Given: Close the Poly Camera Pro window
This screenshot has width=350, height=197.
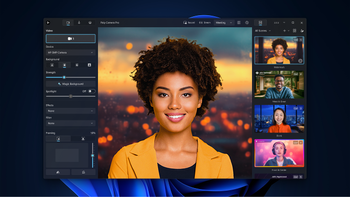Looking at the screenshot, I should pyautogui.click(x=302, y=23).
